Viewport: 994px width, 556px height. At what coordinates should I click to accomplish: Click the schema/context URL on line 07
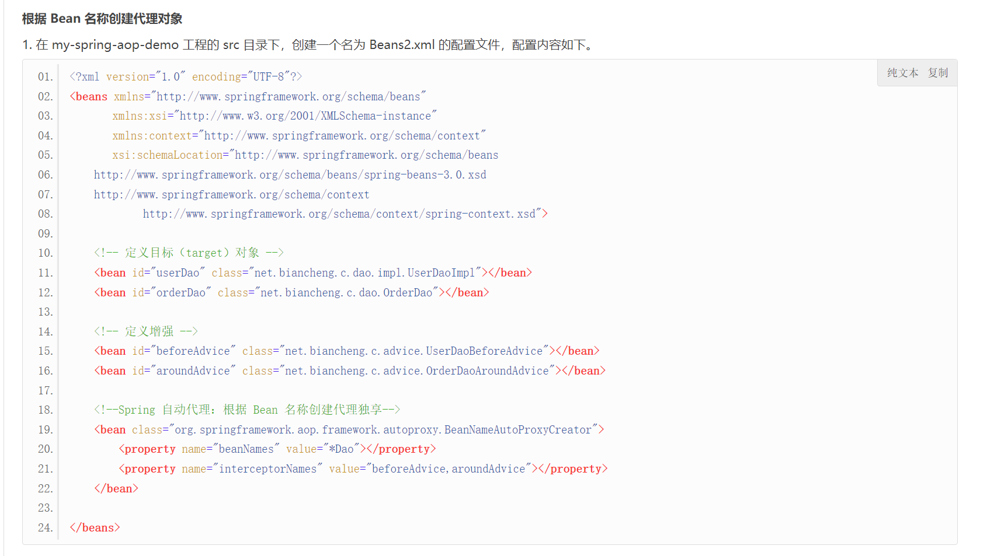pyautogui.click(x=232, y=195)
